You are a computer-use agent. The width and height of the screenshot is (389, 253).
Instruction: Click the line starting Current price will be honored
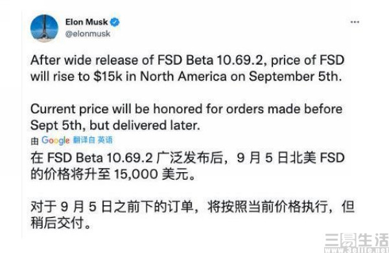pos(187,109)
